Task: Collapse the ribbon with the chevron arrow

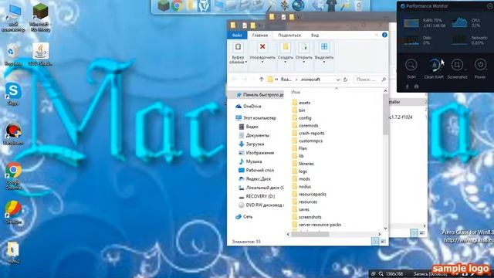Action: 377,35
